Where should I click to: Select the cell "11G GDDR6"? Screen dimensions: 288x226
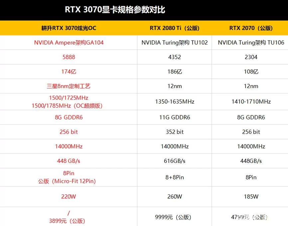175,117
